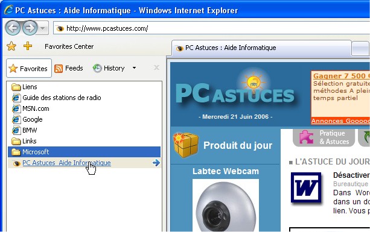Click the Google Internet Explorer page icon

[16, 119]
